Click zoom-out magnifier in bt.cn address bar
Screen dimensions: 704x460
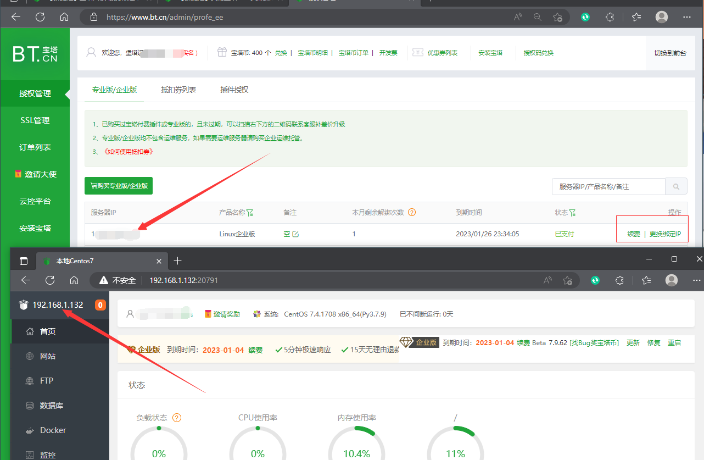coord(538,17)
